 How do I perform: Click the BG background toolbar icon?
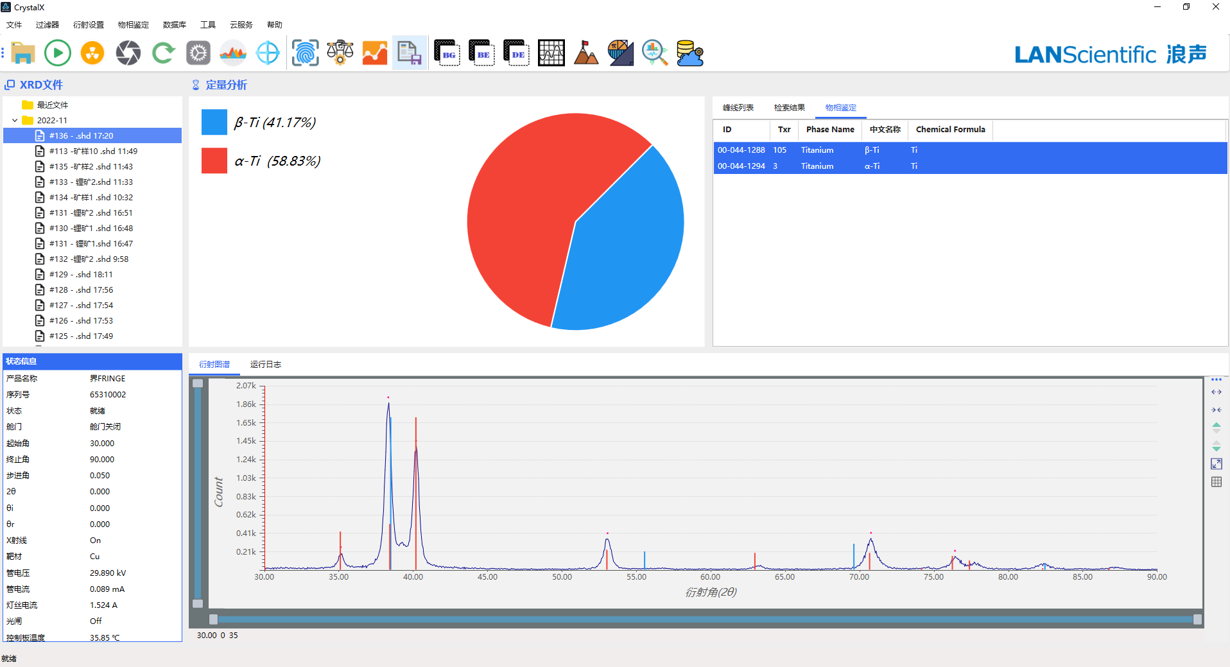(x=447, y=53)
